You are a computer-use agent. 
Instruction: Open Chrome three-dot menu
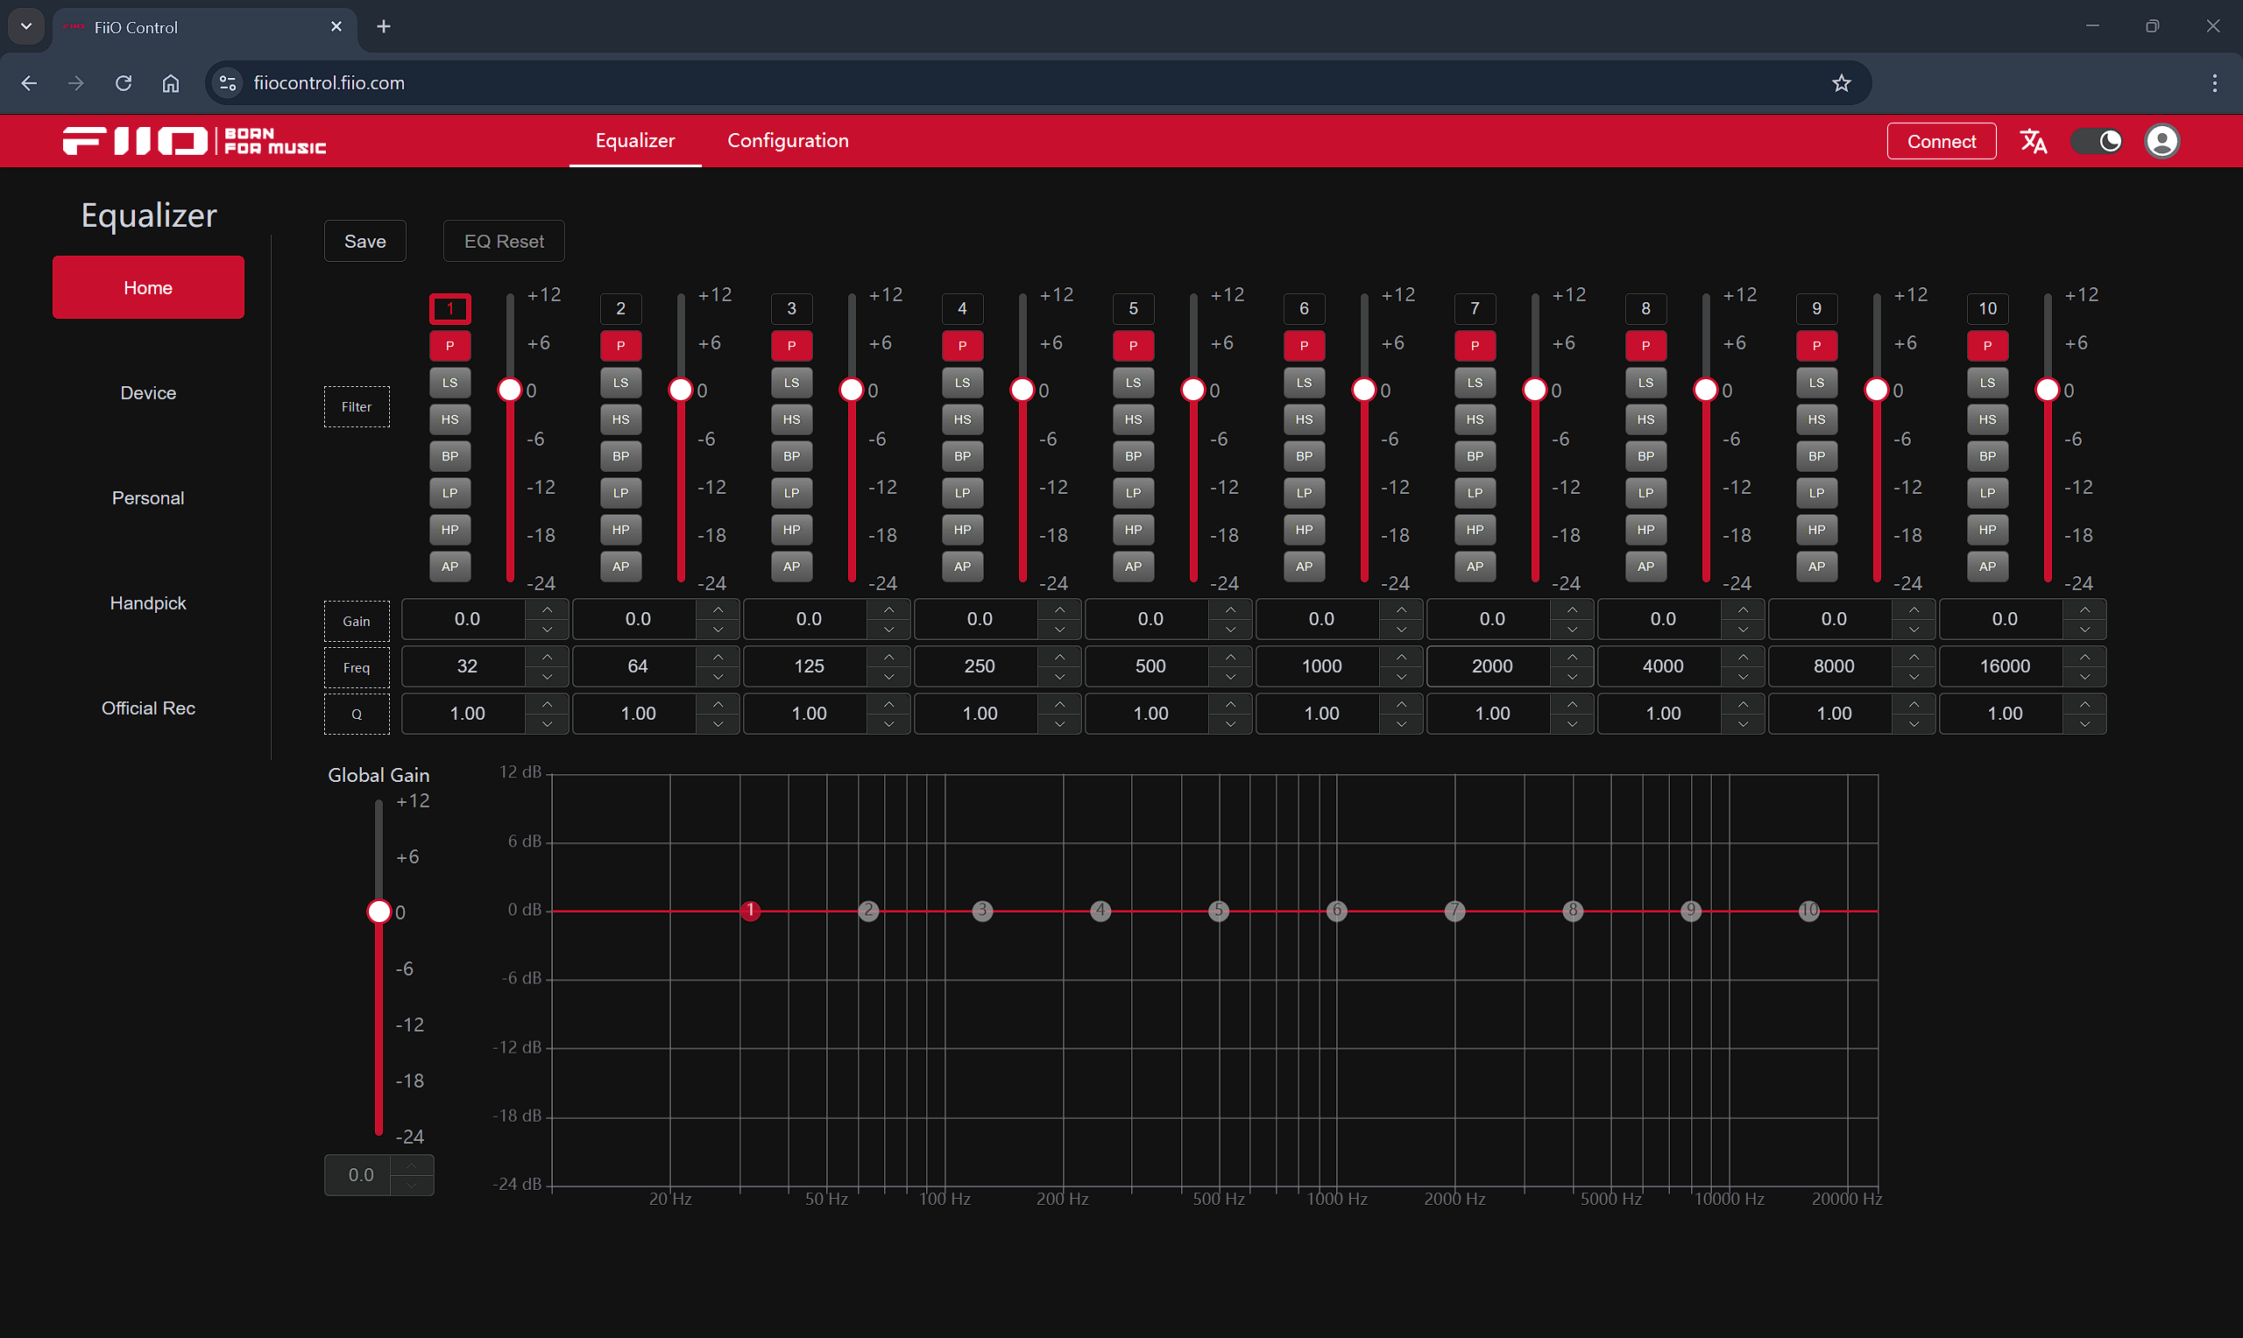point(2214,83)
